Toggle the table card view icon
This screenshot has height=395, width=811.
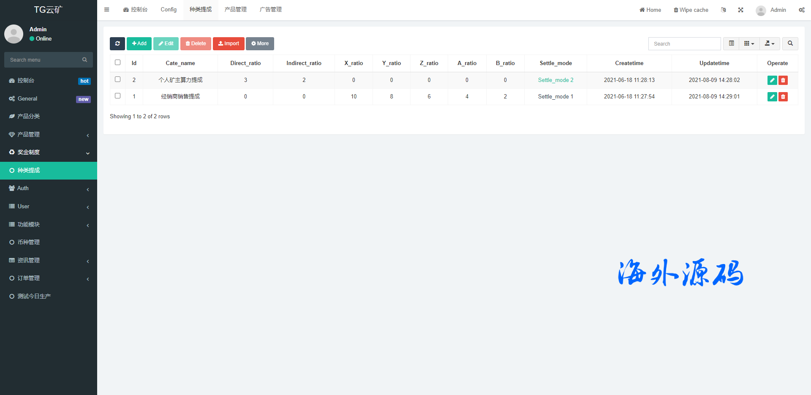(x=731, y=44)
